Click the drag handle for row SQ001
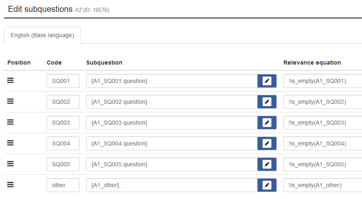 pyautogui.click(x=11, y=80)
